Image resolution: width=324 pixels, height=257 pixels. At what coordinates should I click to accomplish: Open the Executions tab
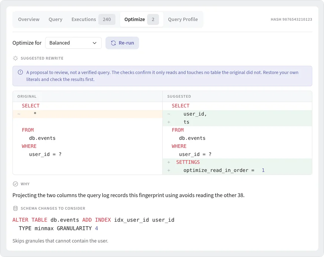[93, 20]
